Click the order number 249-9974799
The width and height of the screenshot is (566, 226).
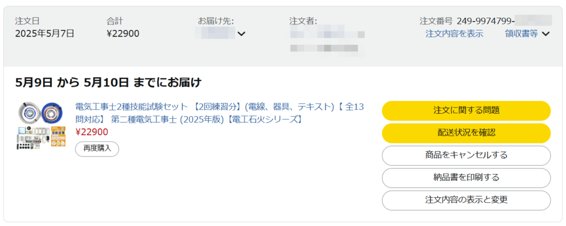(485, 21)
